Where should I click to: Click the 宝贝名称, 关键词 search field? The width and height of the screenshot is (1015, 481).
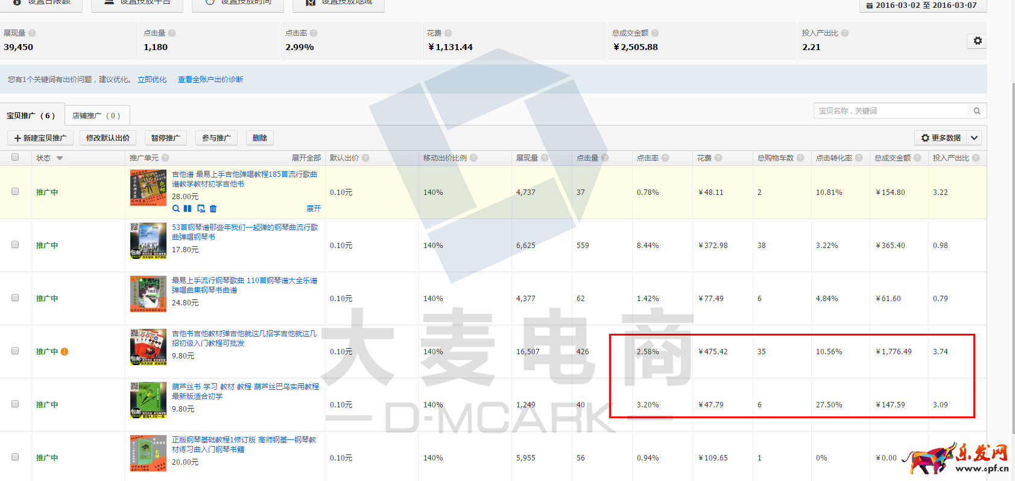tap(891, 111)
